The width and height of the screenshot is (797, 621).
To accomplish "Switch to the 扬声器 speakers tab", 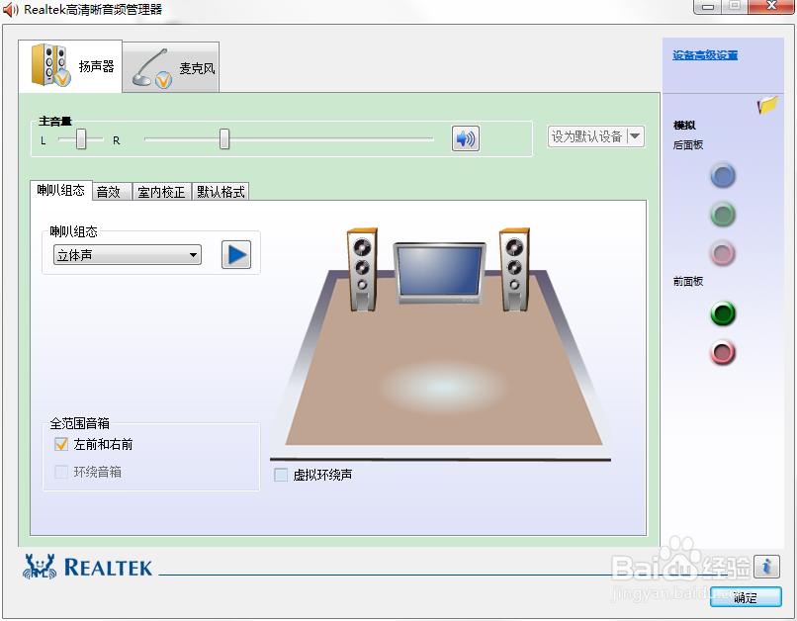I will [70, 66].
